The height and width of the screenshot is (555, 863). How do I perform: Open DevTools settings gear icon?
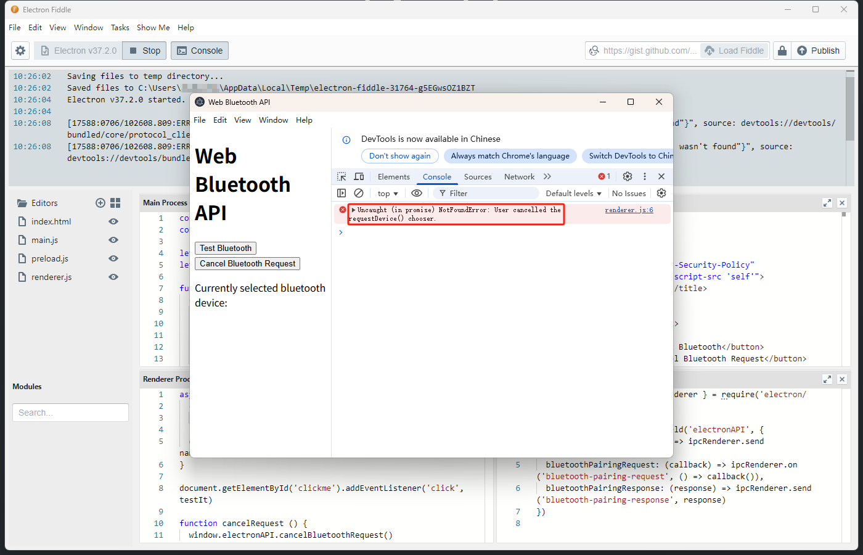(628, 176)
